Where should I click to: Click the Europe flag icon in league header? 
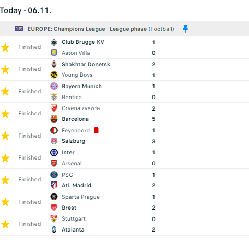19,29
